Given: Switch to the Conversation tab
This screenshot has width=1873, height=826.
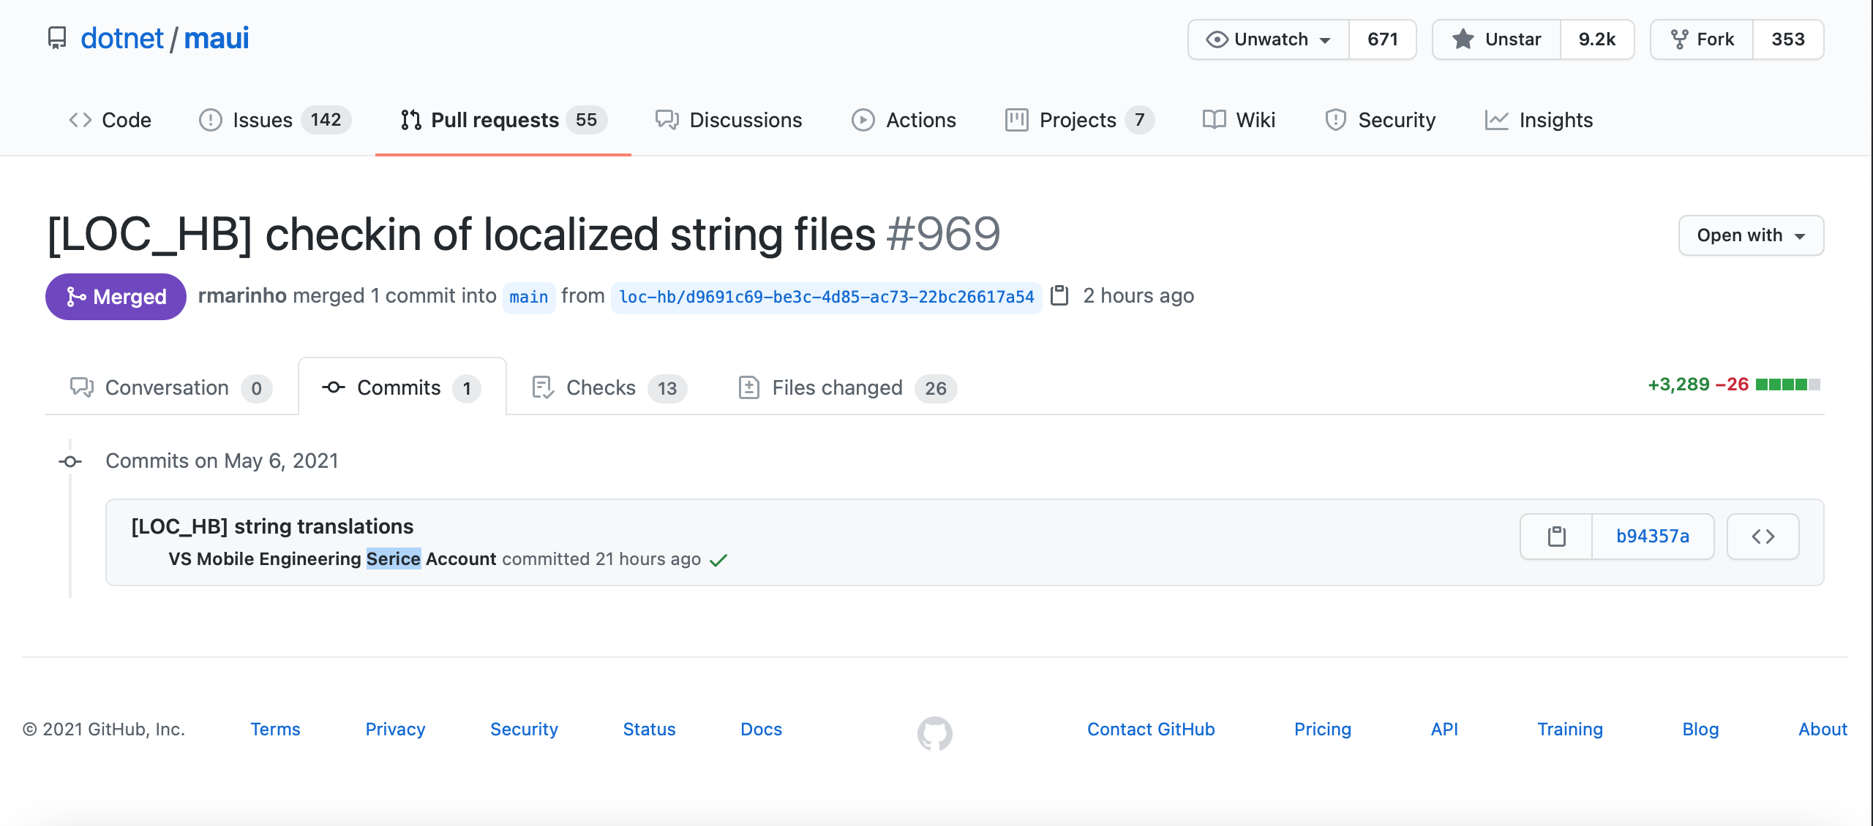Looking at the screenshot, I should pyautogui.click(x=168, y=387).
